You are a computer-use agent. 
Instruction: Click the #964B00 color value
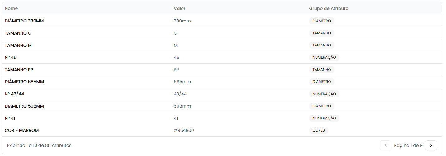[184, 130]
